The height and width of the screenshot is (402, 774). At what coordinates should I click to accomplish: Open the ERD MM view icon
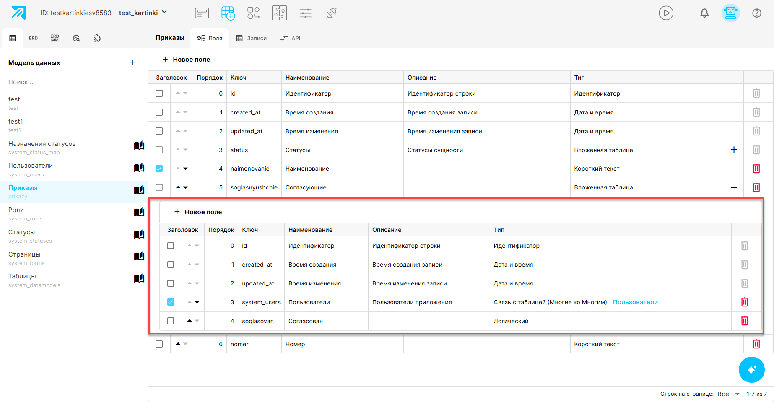(x=55, y=38)
